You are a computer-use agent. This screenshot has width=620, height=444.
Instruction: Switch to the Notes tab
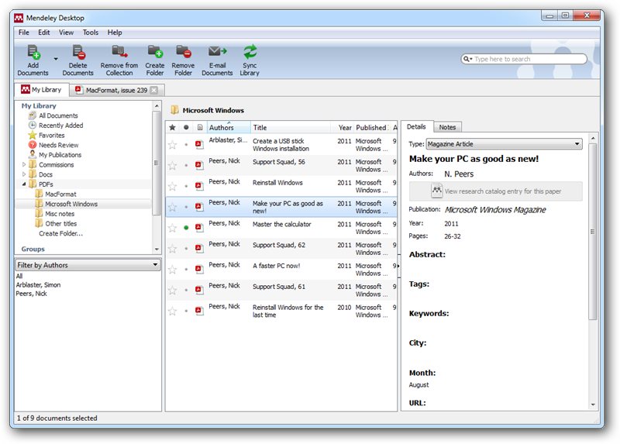(447, 127)
